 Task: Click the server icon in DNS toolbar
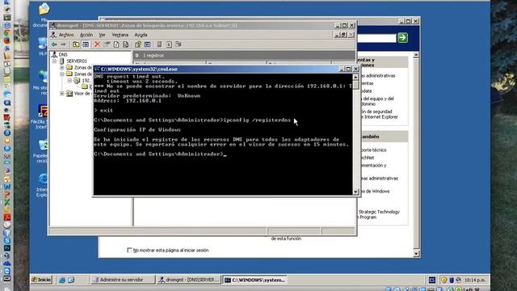pos(159,44)
